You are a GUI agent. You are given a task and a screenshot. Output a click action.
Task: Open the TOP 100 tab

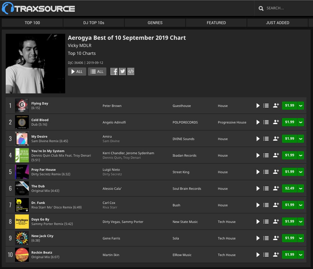tap(32, 23)
